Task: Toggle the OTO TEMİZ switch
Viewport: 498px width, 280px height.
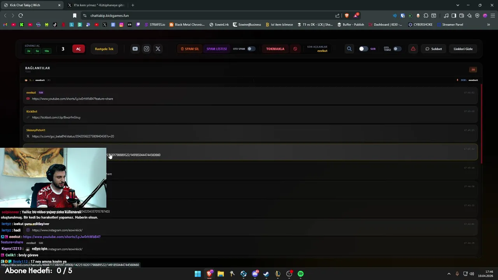Action: [397, 49]
